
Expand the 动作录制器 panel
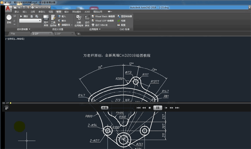tap(24, 29)
